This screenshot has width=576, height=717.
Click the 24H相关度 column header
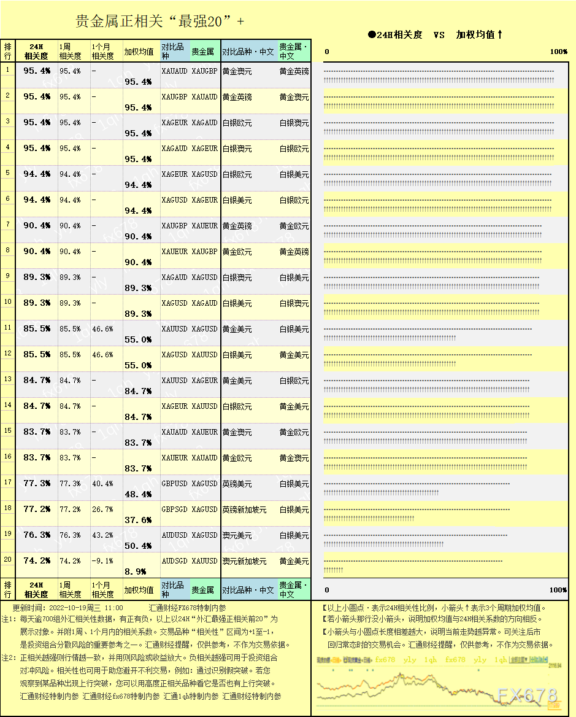tap(37, 51)
